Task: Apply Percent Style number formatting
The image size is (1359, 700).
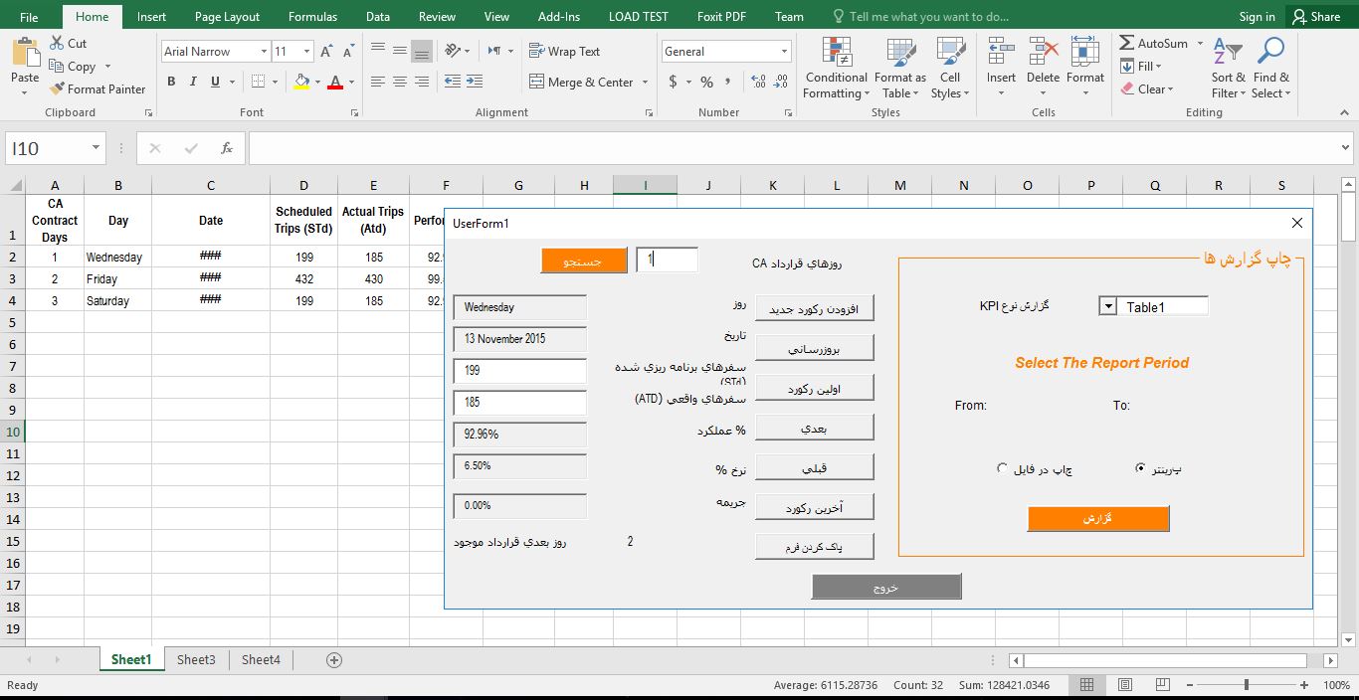Action: (x=706, y=83)
